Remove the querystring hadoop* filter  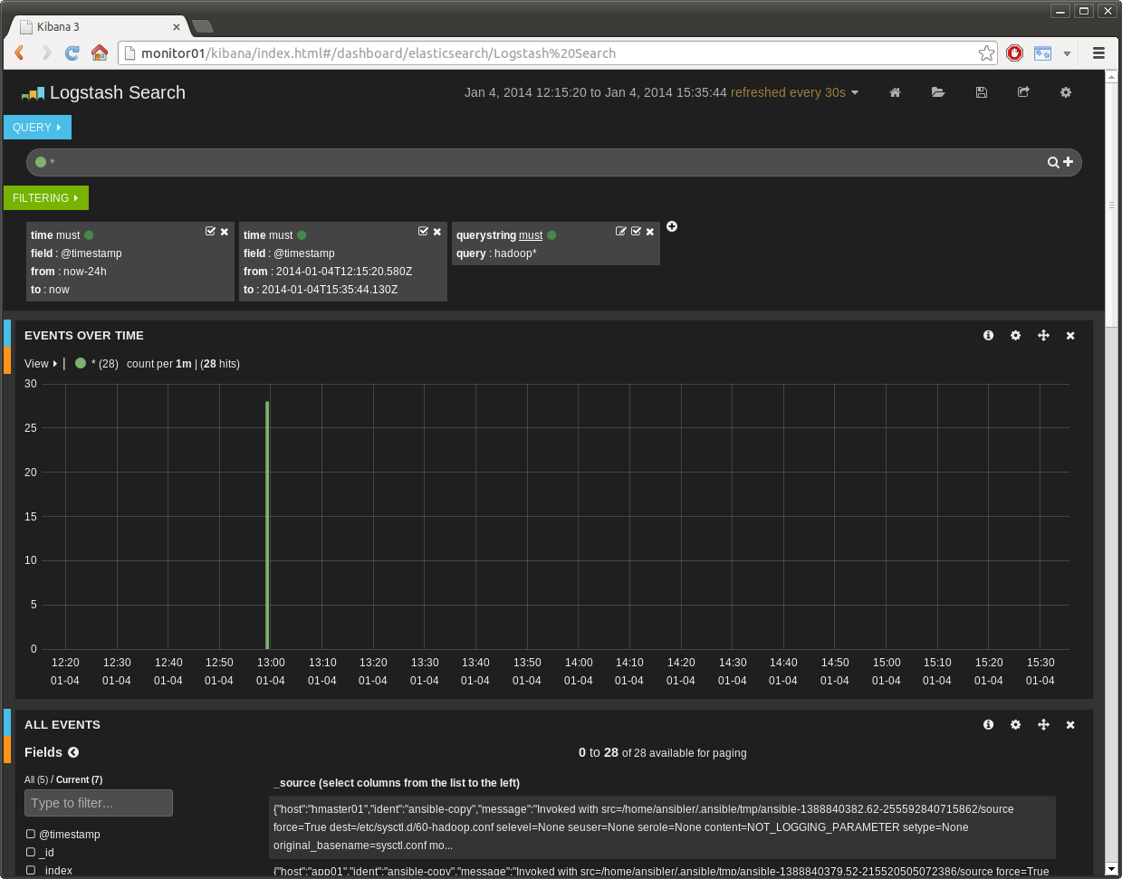(x=650, y=232)
